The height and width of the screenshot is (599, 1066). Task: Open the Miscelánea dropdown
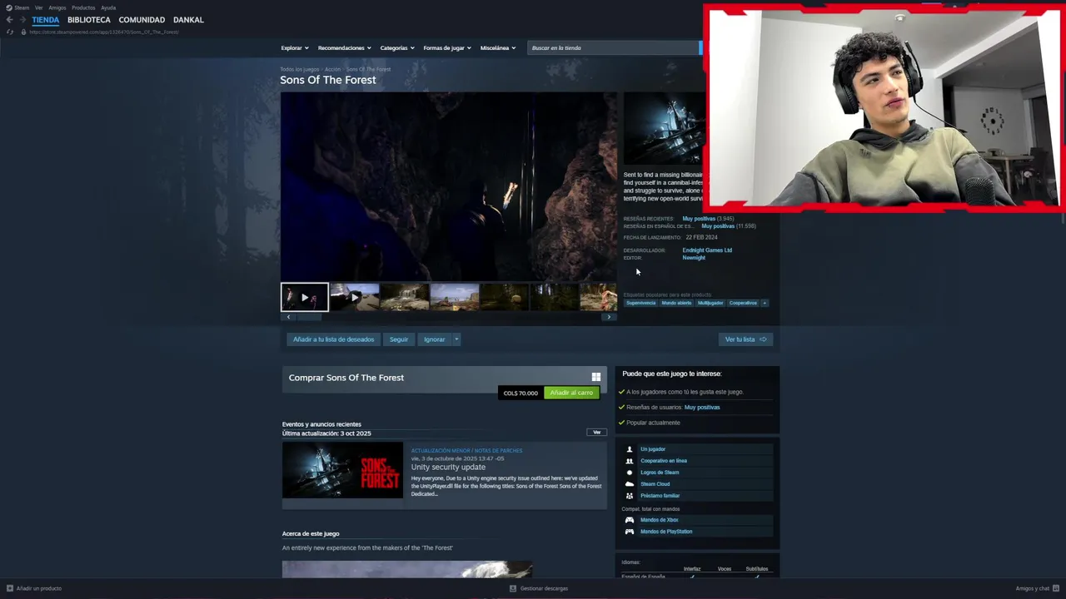coord(498,48)
